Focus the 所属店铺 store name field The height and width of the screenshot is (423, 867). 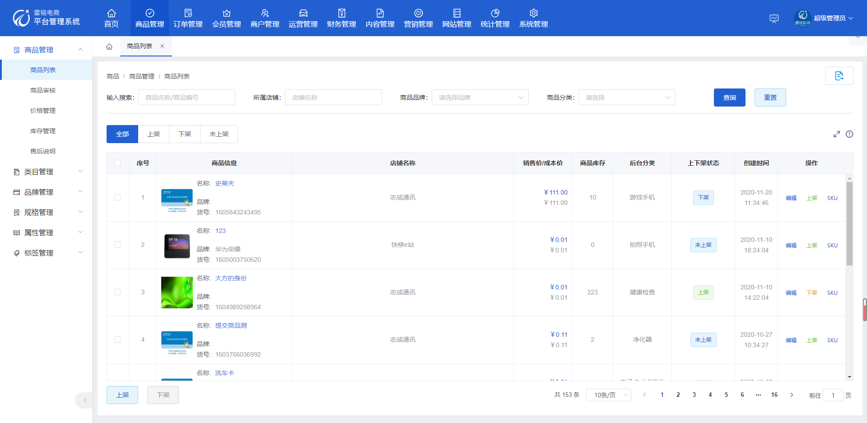(333, 98)
